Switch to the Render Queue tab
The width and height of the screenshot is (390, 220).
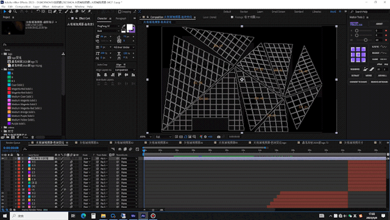coord(13,143)
